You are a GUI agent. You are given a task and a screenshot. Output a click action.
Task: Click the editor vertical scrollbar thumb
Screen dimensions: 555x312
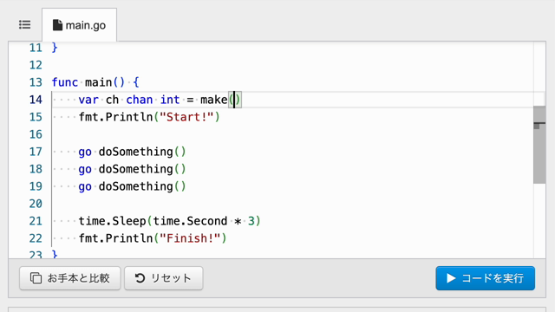click(x=539, y=145)
